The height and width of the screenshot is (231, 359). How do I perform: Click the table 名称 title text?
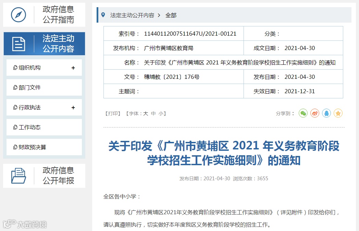click(240, 63)
